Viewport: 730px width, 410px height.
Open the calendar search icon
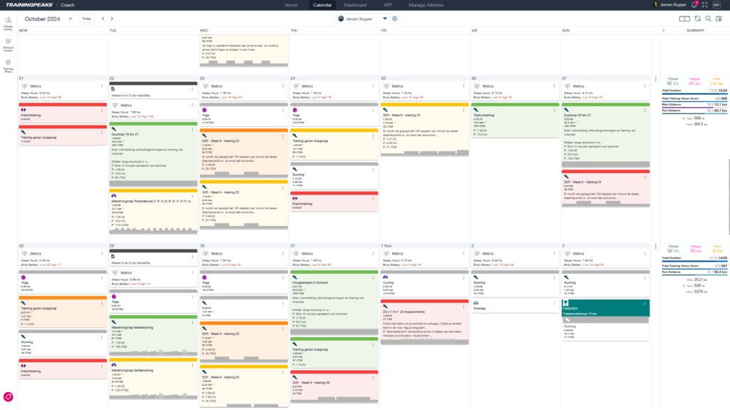point(708,19)
